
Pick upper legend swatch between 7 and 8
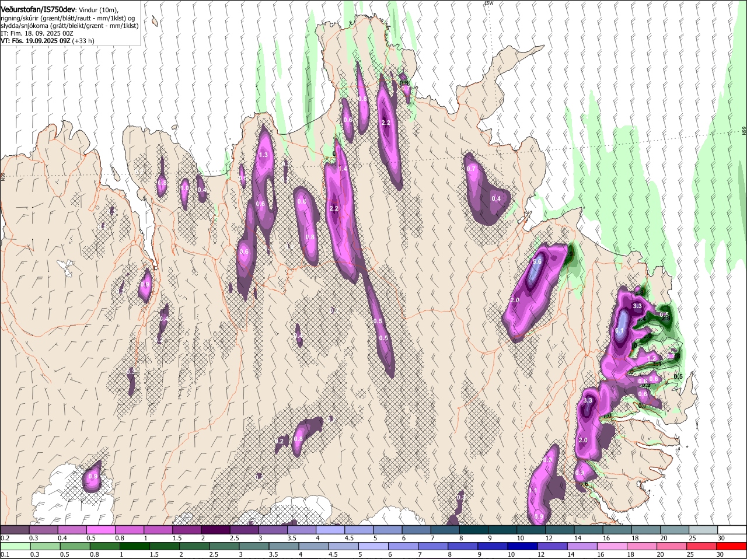445,529
